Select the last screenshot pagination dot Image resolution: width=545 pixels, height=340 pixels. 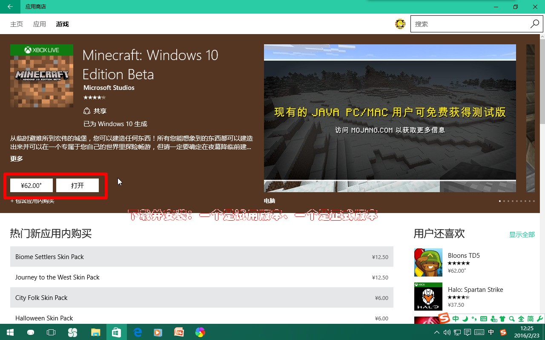[x=534, y=201]
